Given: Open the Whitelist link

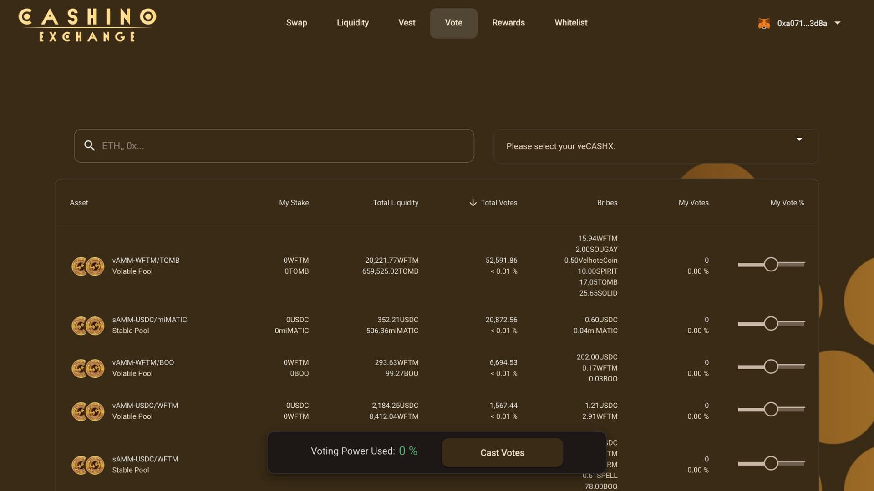Looking at the screenshot, I should [x=571, y=23].
